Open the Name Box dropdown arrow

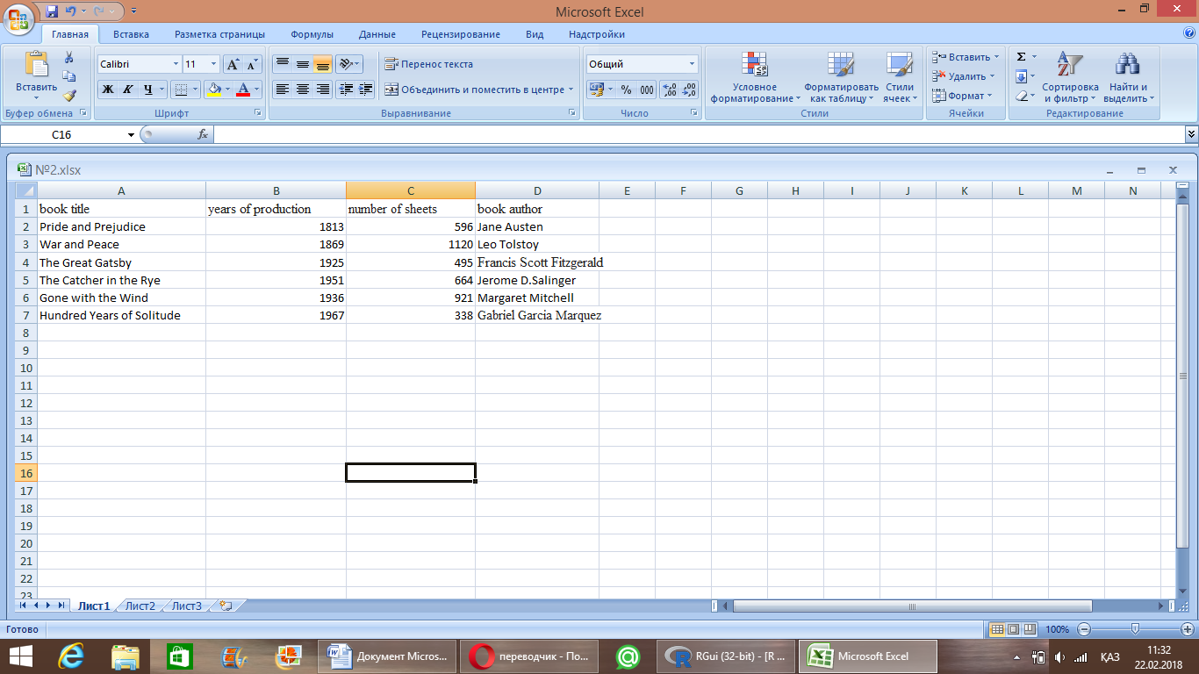[x=132, y=134]
